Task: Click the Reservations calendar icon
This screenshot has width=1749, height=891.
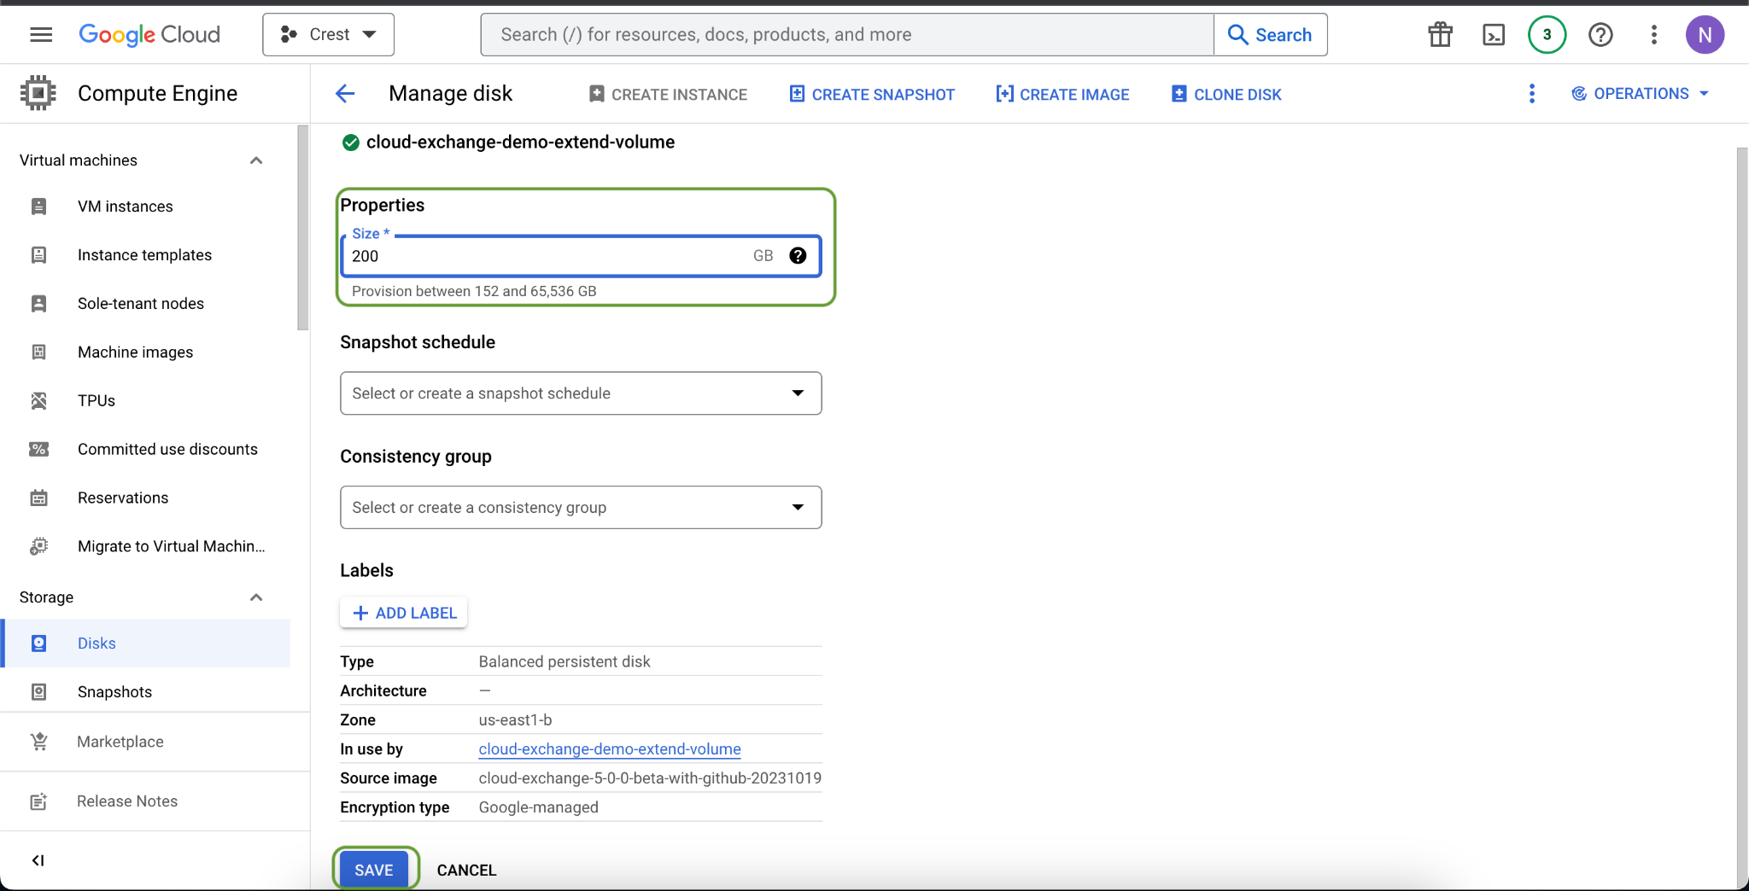Action: coord(38,498)
